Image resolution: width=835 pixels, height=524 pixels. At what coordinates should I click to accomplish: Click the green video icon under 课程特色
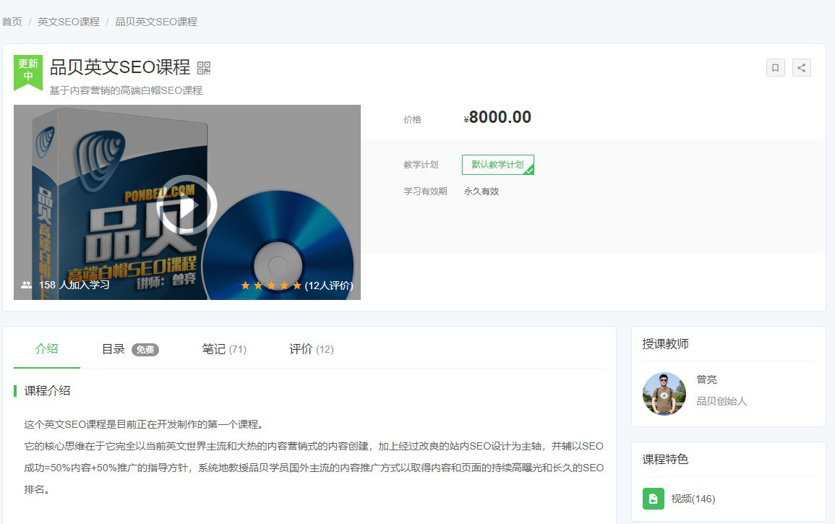point(653,499)
